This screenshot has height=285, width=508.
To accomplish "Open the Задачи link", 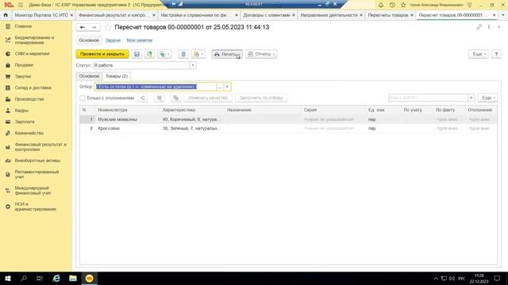I will click(x=113, y=40).
